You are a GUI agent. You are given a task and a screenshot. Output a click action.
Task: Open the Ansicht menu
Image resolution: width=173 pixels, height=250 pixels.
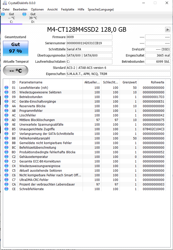[x=52, y=9]
